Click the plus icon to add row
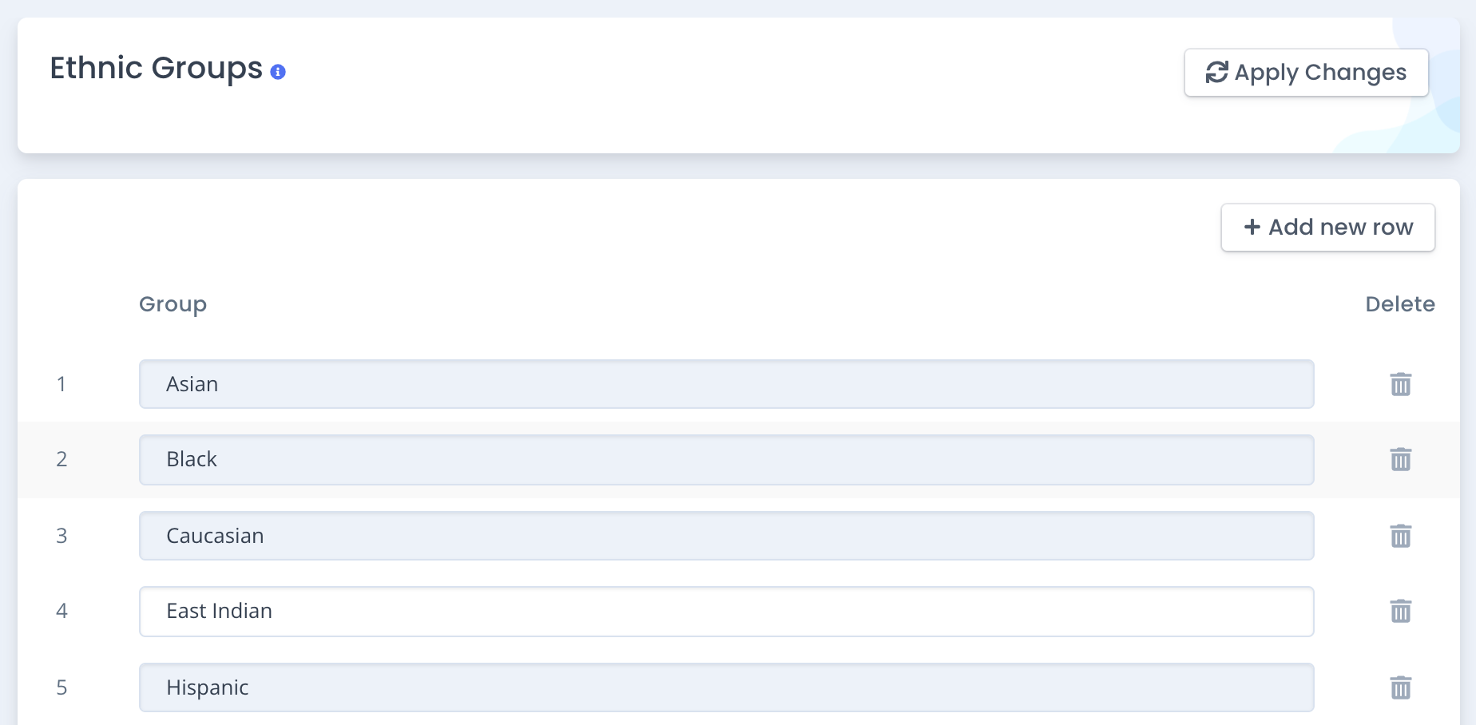Viewport: 1476px width, 725px height. 1252,228
